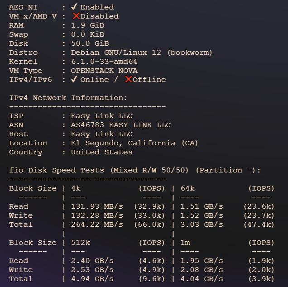288x287 pixels.
Task: Select the Swap value 0.0 KiB
Action: (87, 34)
